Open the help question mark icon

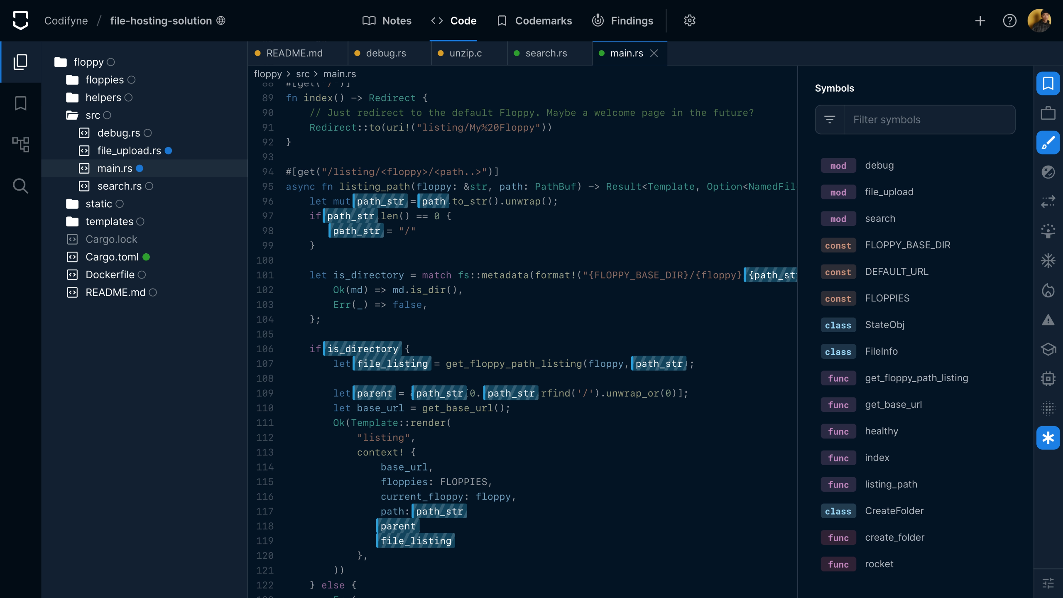1009,20
